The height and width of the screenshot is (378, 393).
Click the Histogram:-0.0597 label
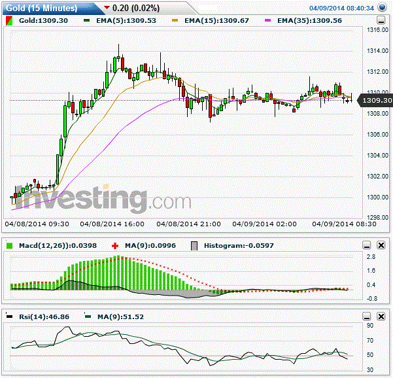point(239,246)
